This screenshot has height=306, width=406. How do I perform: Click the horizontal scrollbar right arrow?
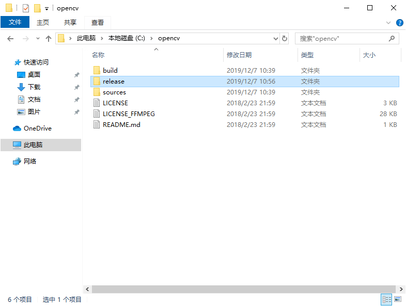coord(401,289)
